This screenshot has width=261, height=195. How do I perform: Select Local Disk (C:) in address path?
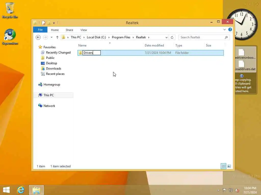coord(96,37)
